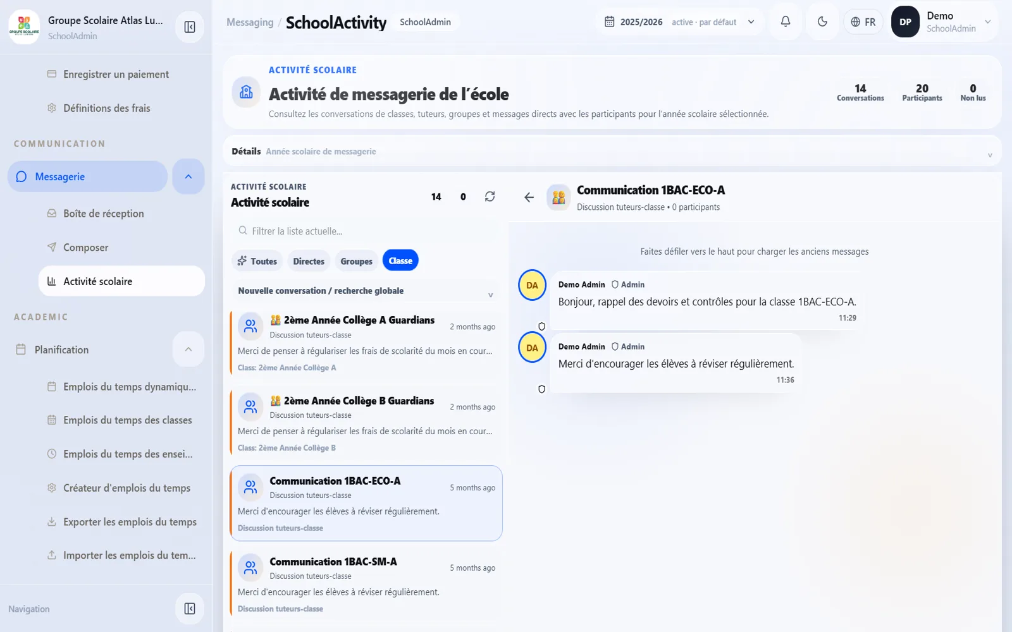1012x632 pixels.
Task: Click the school logo in sidebar header
Action: click(24, 27)
